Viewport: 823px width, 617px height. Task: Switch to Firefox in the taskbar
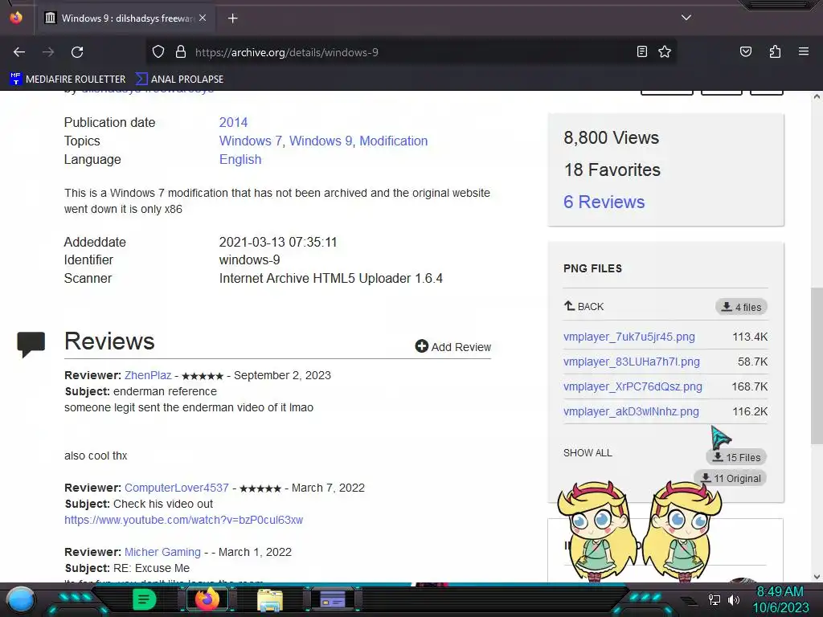click(207, 599)
